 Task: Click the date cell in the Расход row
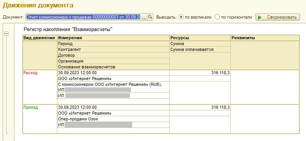[x=113, y=73]
